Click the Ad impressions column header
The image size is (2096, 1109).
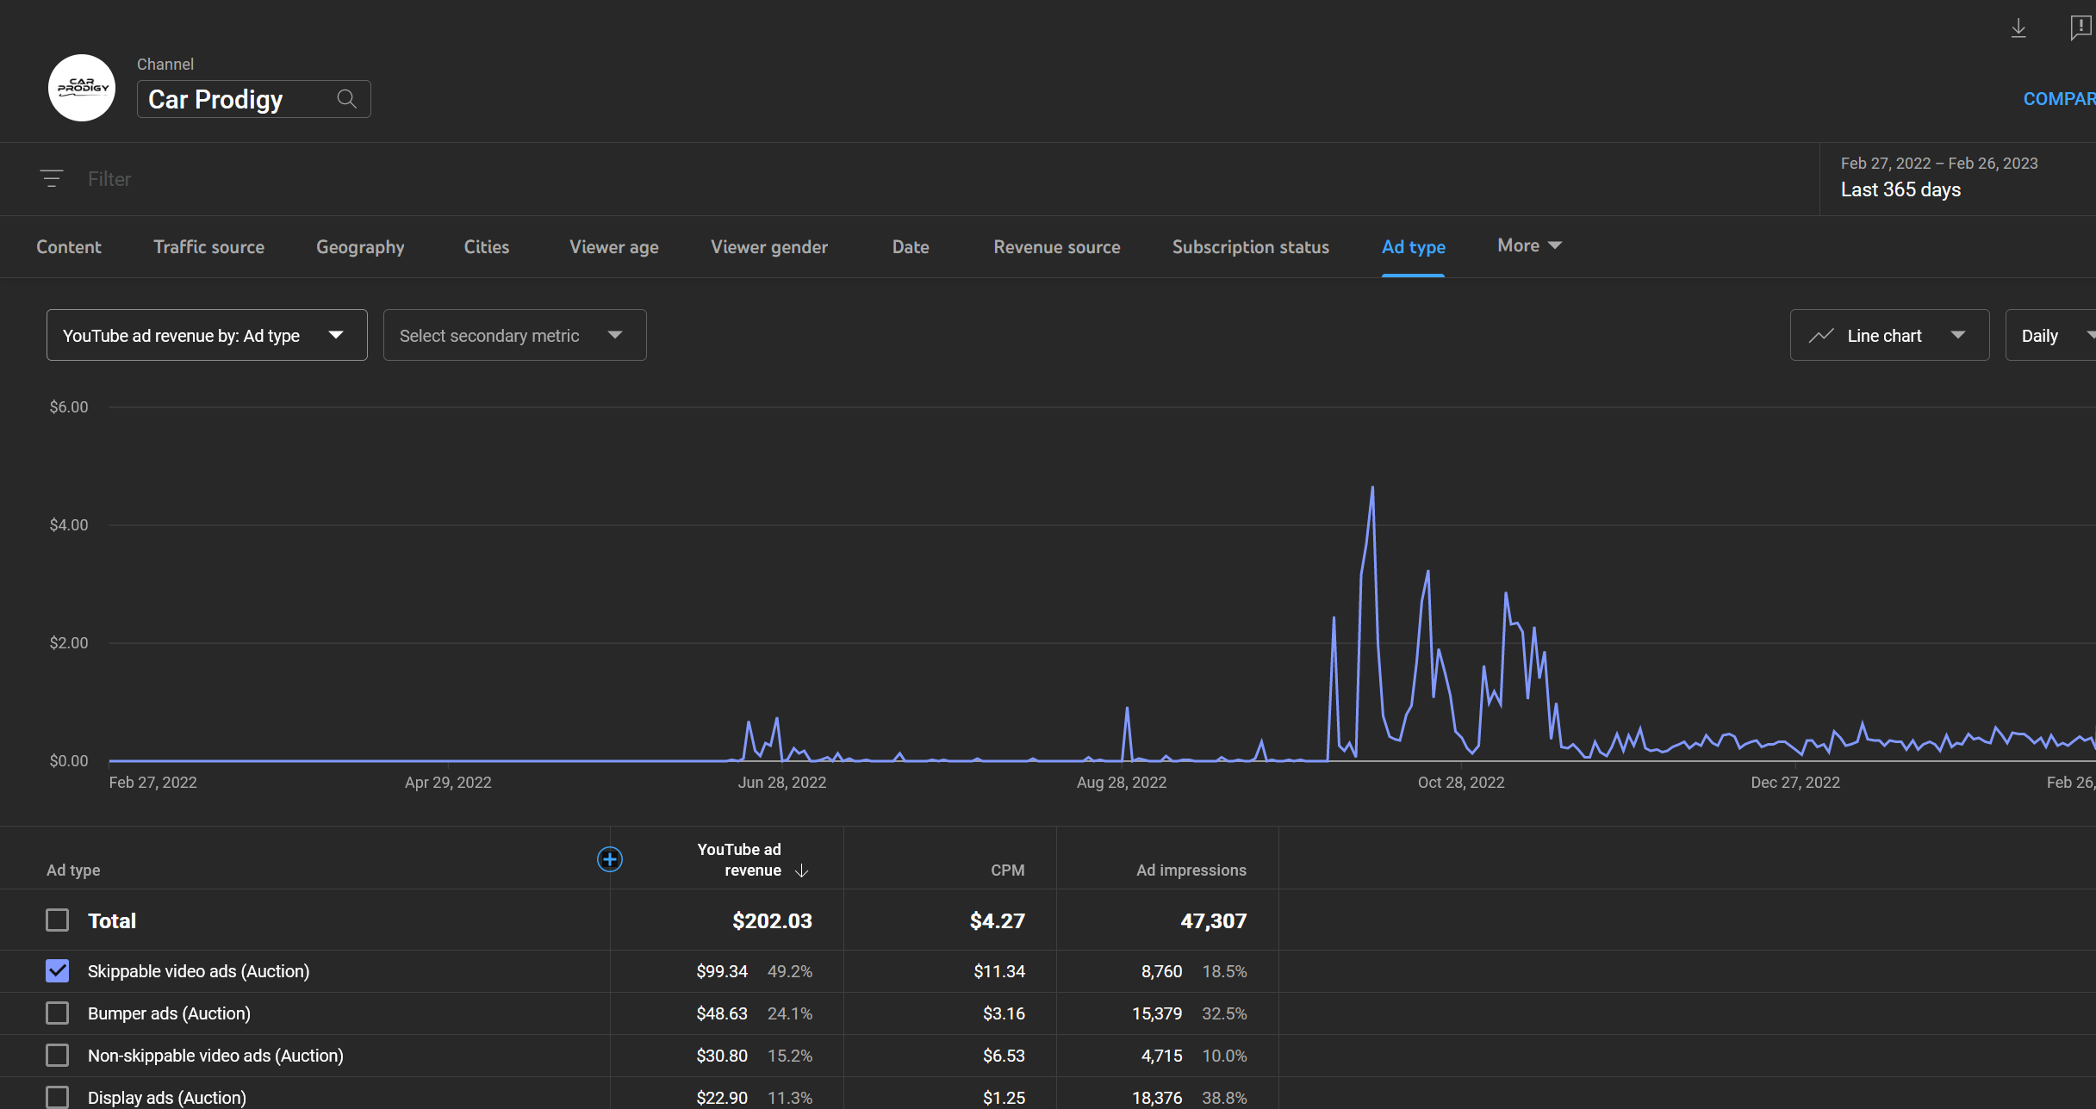pyautogui.click(x=1191, y=870)
